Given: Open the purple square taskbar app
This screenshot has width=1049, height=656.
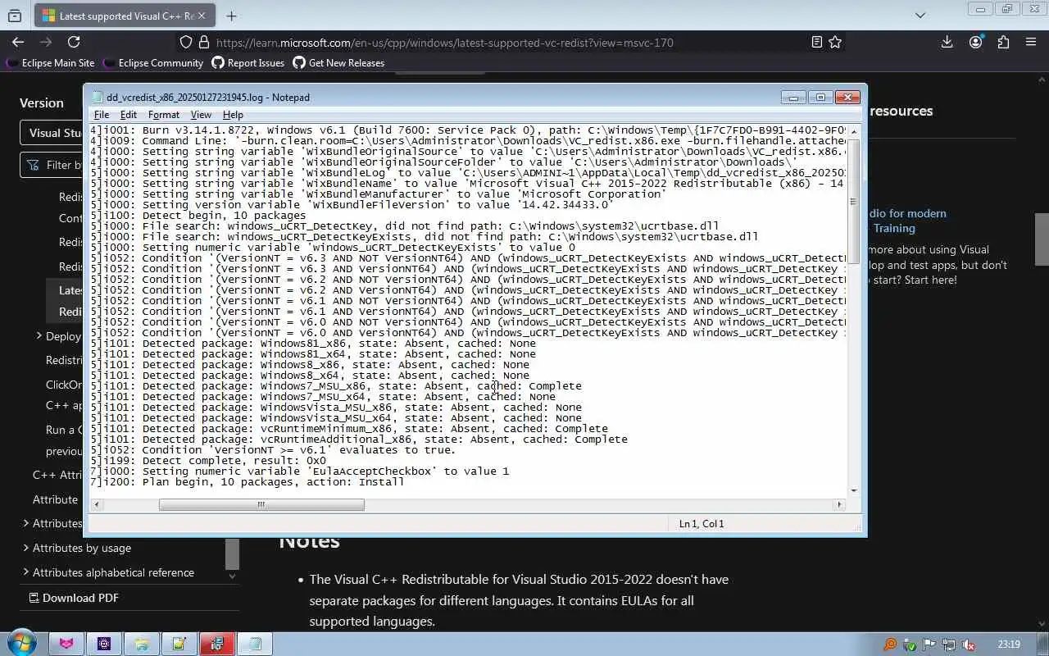Looking at the screenshot, I should [x=104, y=644].
